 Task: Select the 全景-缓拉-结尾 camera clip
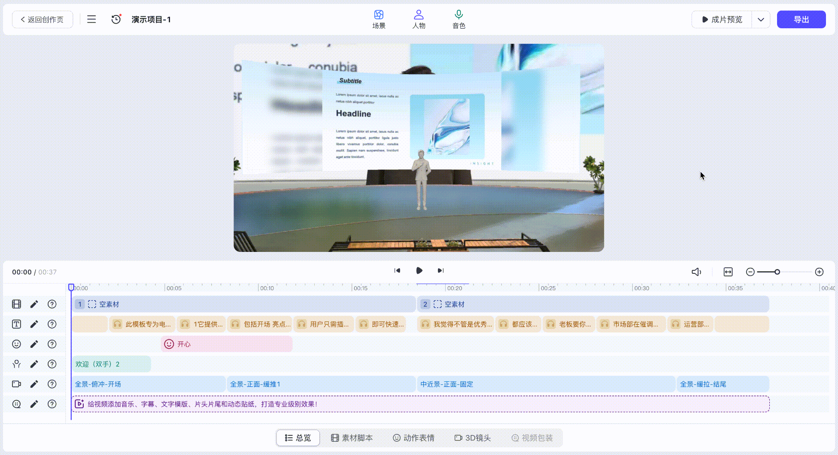click(x=723, y=384)
